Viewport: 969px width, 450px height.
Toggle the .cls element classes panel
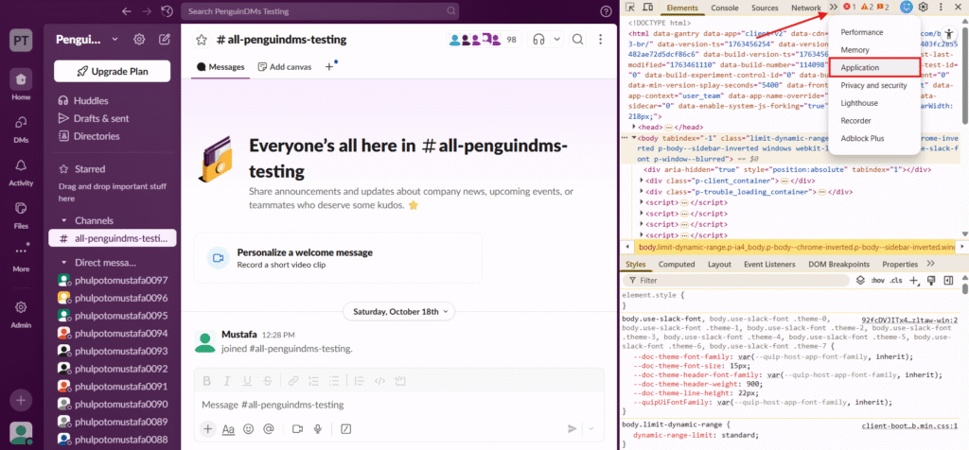tap(897, 281)
